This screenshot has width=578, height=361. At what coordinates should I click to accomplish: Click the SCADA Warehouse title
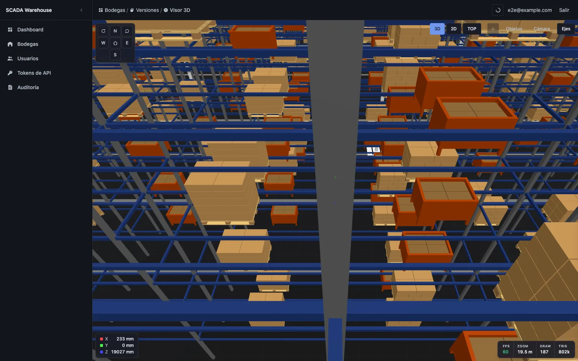click(29, 10)
